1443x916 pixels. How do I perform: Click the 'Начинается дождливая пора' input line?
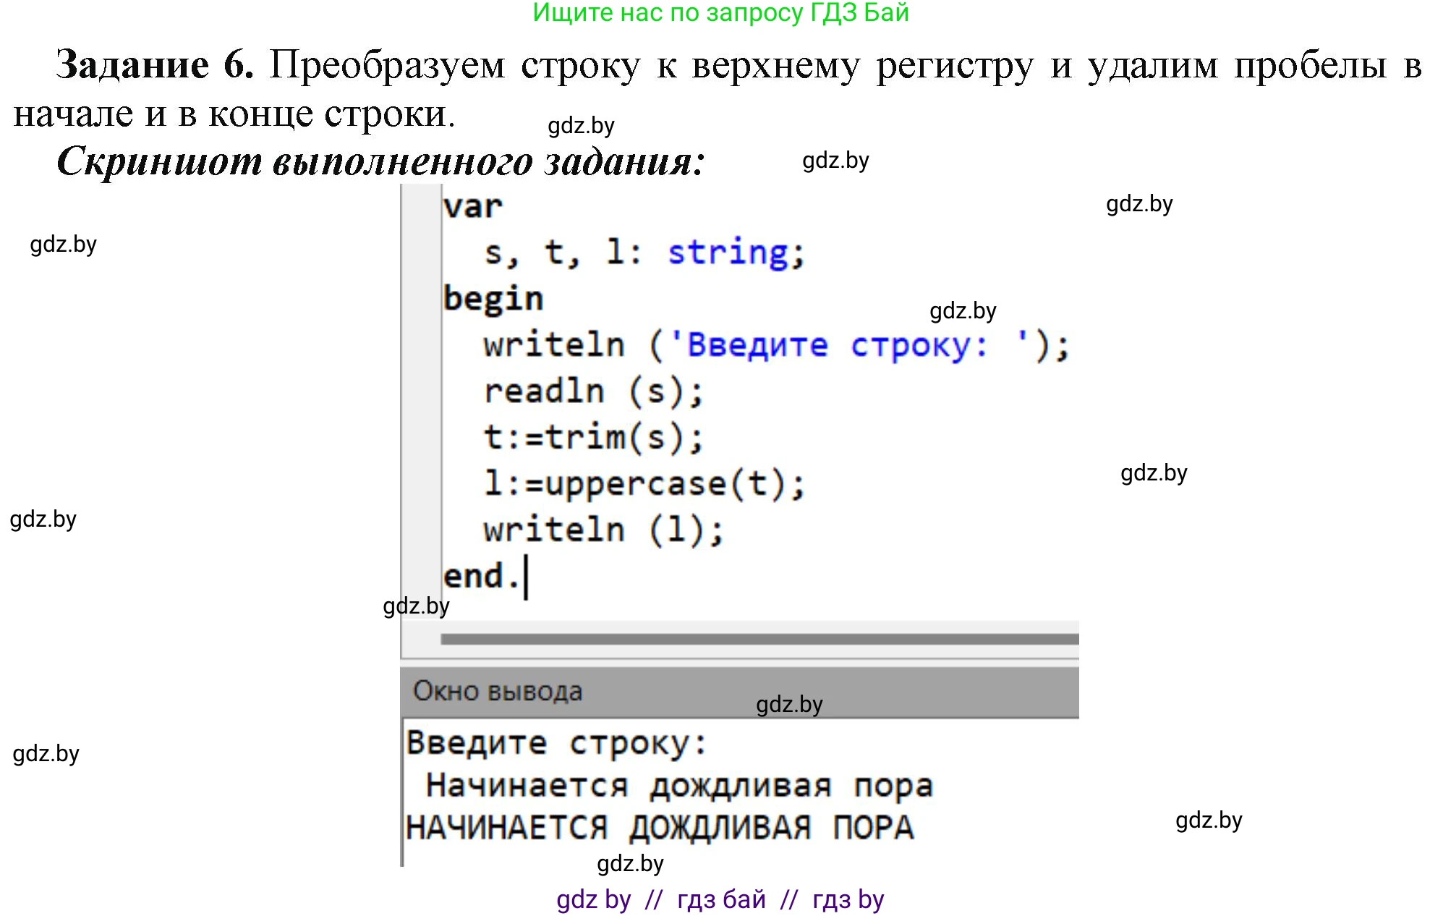click(x=679, y=786)
